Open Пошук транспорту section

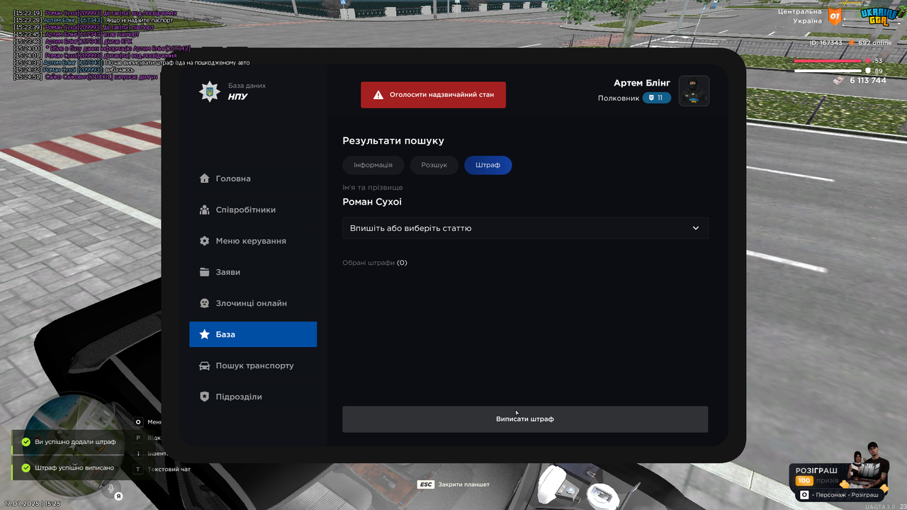[253, 365]
